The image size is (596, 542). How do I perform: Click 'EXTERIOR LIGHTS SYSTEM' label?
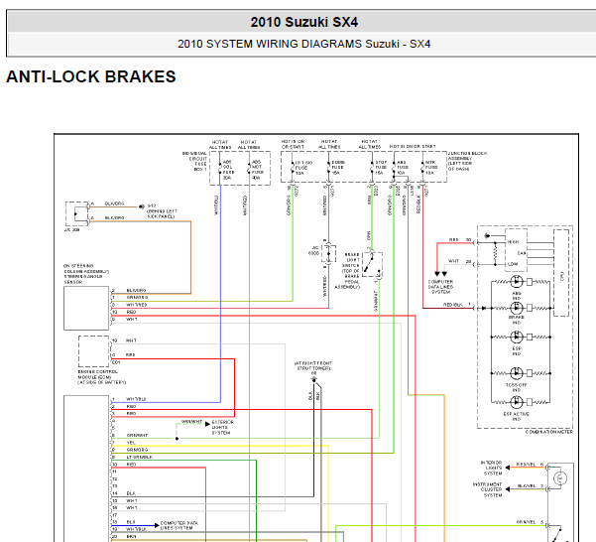(x=223, y=427)
